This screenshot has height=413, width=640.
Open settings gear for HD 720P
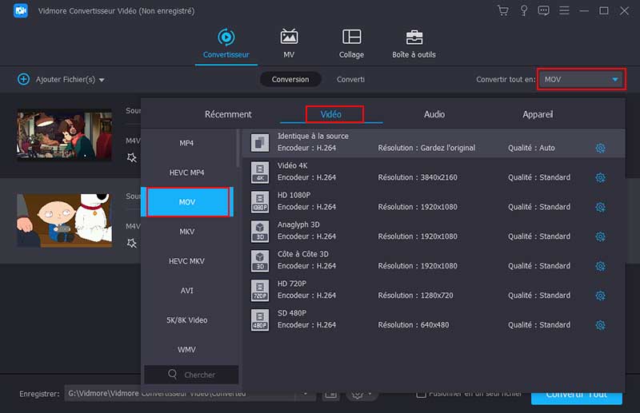pos(600,296)
